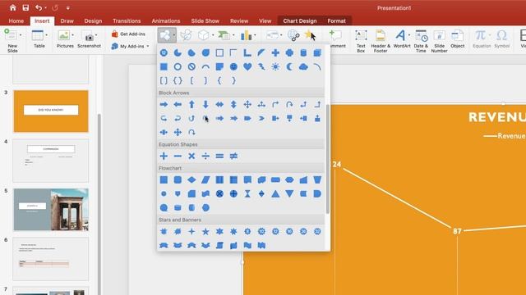Select the Heart basic shape
Viewport: 526px width, 295px height.
pos(247,66)
